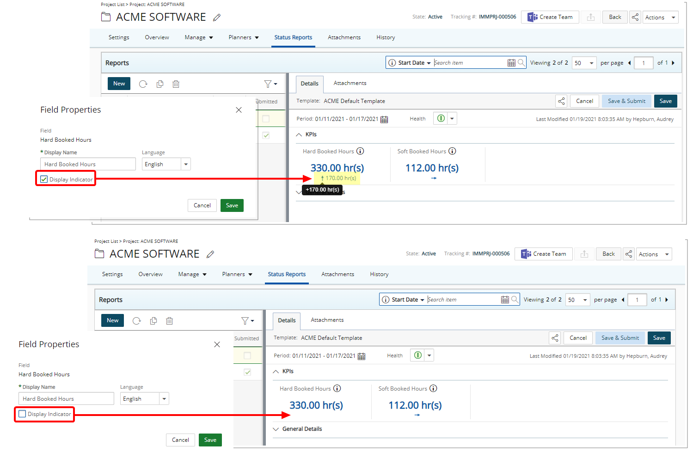The height and width of the screenshot is (458, 693).
Task: Click info icon beside top Hard Booked Hours
Action: (x=360, y=151)
